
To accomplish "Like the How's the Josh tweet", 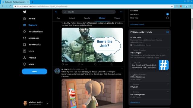I will pyautogui.click(x=95, y=64).
